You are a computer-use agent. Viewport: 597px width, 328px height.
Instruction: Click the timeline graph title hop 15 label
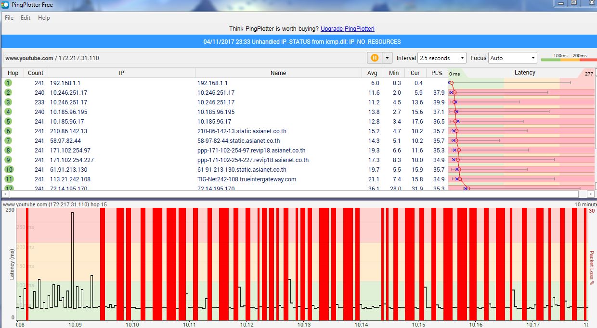55,204
